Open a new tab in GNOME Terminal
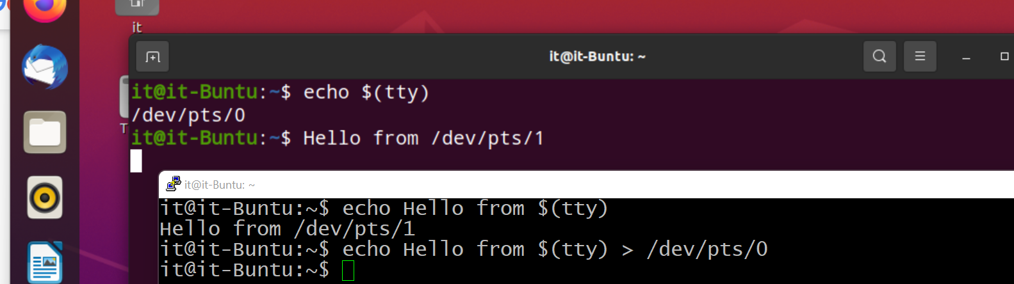The width and height of the screenshot is (1014, 284). (x=153, y=56)
